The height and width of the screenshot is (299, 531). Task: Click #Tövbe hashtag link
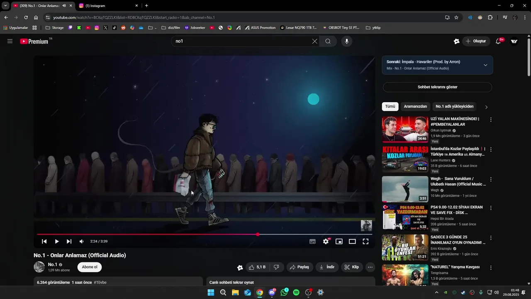(x=100, y=282)
